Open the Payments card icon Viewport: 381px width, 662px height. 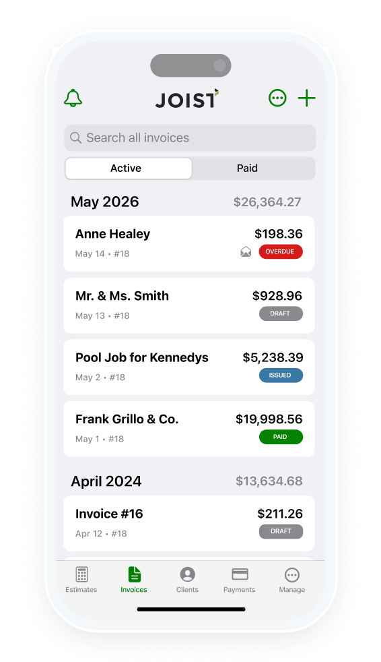pos(240,574)
